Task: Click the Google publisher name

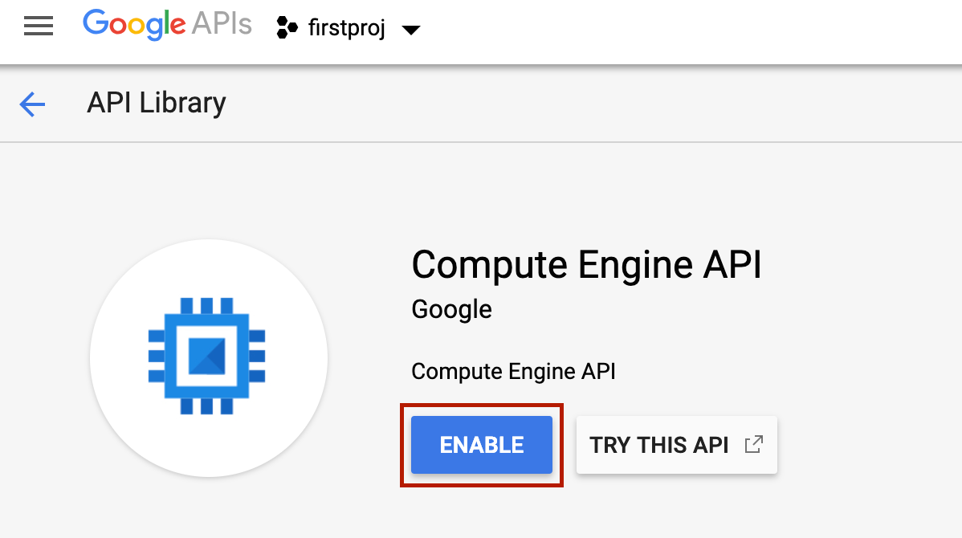Action: [x=451, y=309]
